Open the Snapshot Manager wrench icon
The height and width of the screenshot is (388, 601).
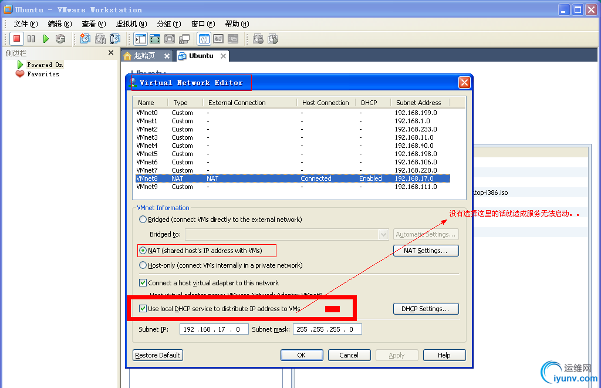(x=115, y=39)
